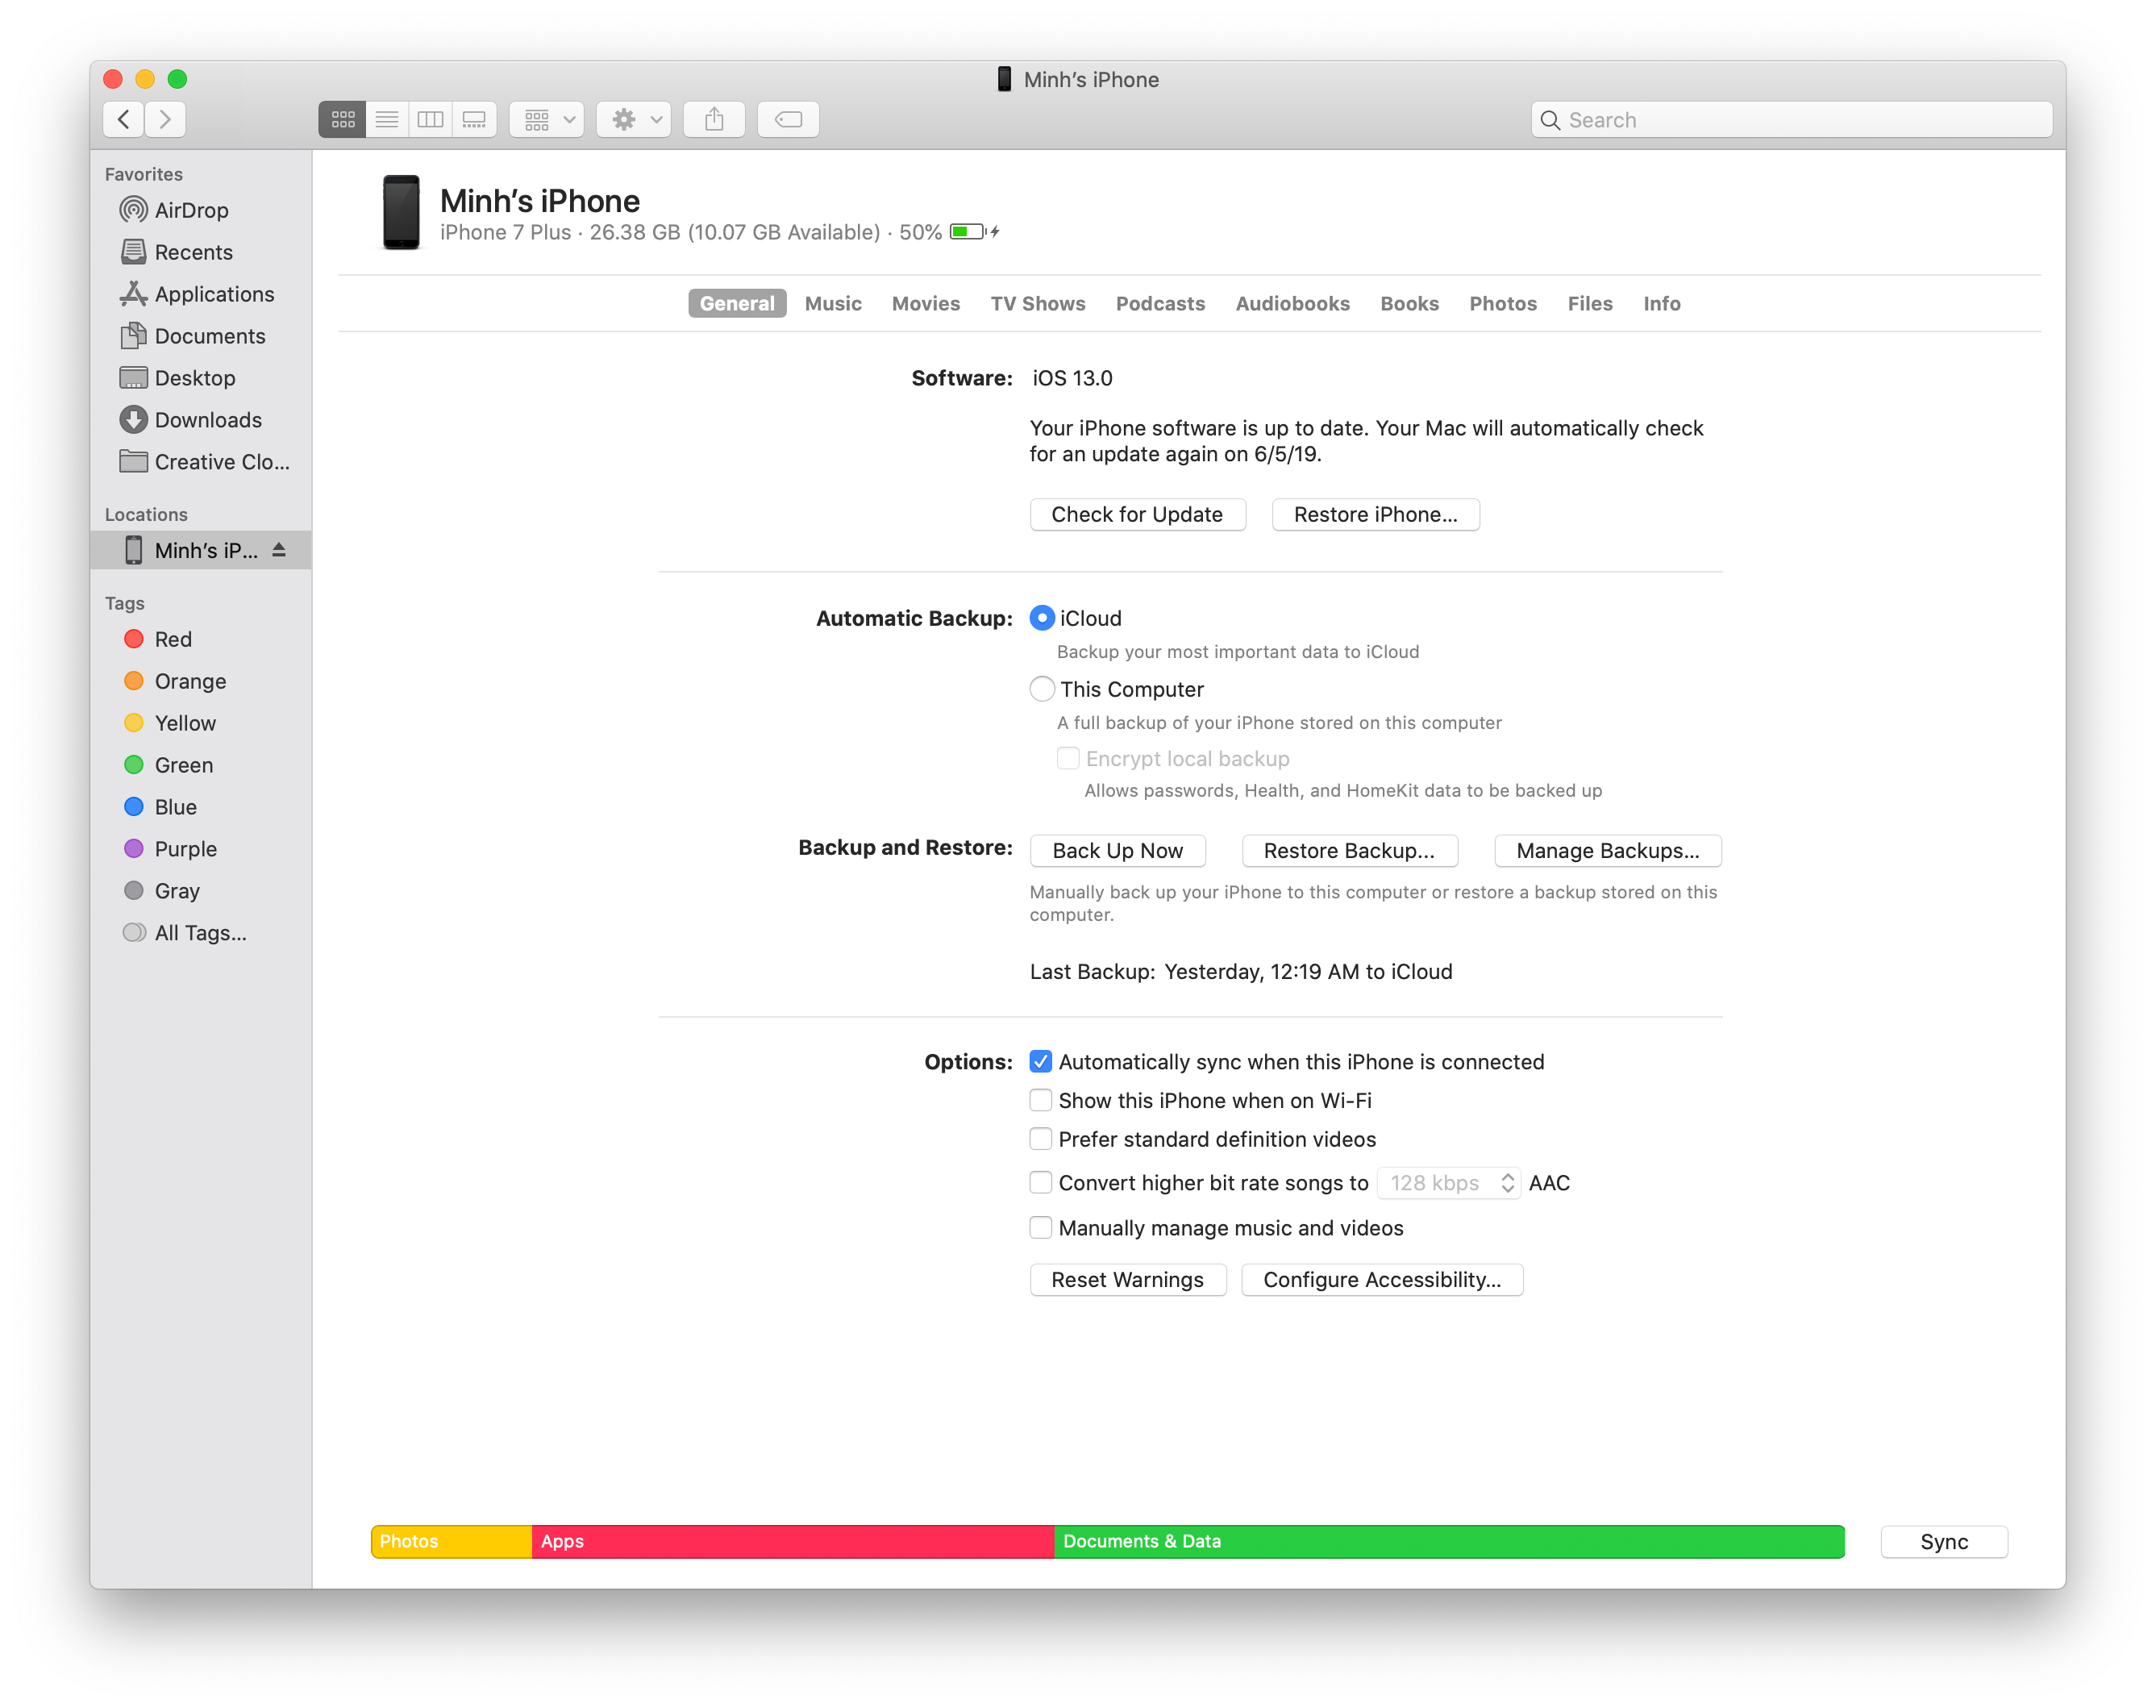Select This Computer backup radio button
Viewport: 2156px width, 1708px height.
coord(1042,690)
